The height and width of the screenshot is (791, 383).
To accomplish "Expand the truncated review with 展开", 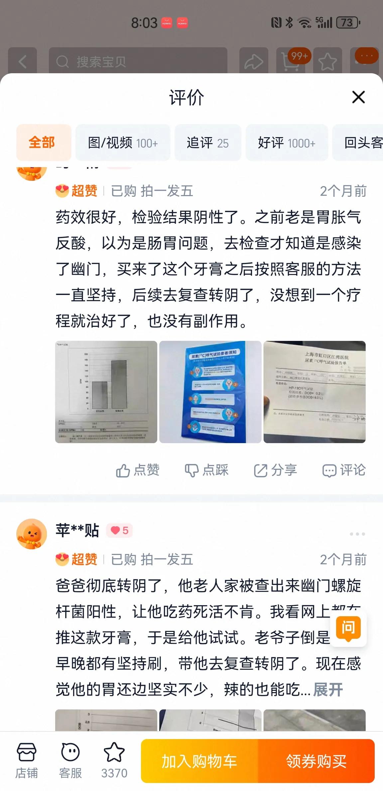I will coord(328,690).
